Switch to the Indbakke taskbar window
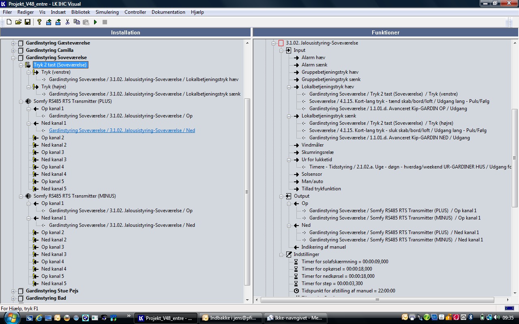 pos(230,318)
